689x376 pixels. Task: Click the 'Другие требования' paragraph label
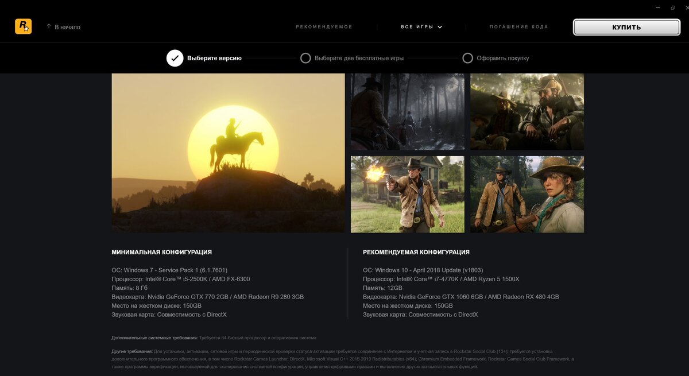click(x=132, y=351)
